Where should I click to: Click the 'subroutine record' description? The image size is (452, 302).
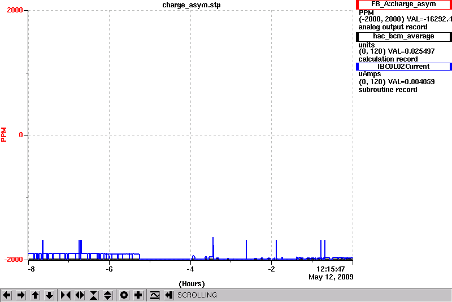(388, 90)
